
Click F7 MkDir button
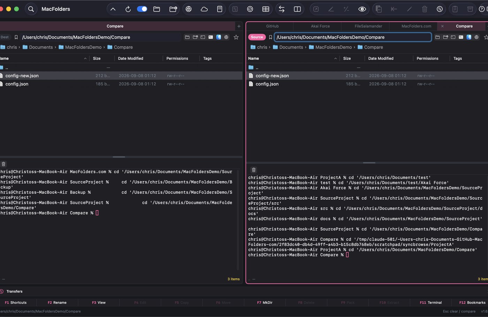tap(265, 303)
